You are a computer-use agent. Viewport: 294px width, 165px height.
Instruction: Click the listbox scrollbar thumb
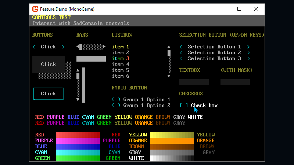click(x=169, y=53)
